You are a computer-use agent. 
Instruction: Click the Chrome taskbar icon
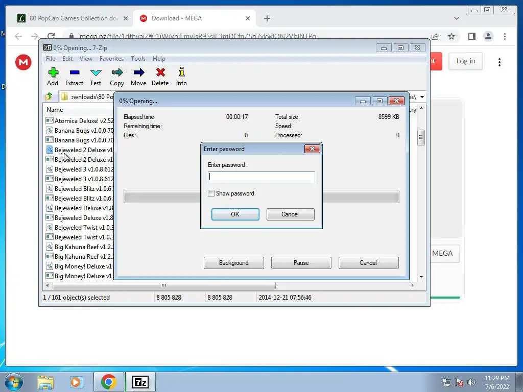[108, 382]
